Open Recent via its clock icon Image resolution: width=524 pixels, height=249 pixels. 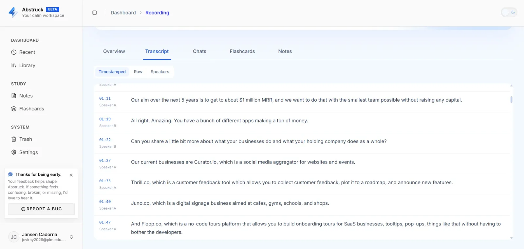coord(14,52)
